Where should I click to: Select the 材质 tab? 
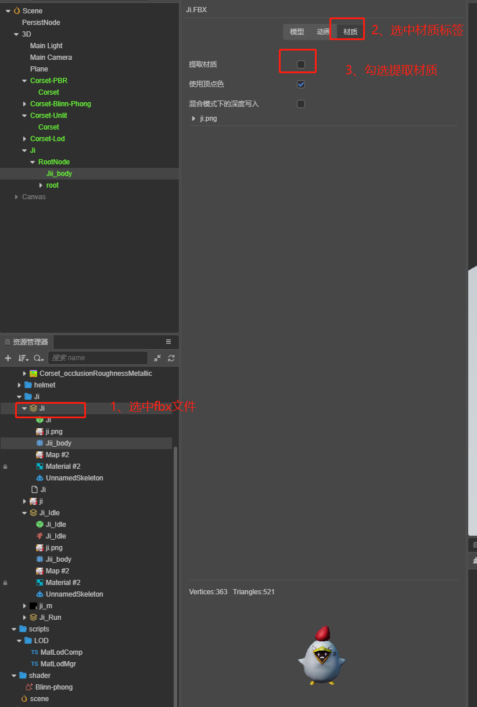pyautogui.click(x=350, y=32)
